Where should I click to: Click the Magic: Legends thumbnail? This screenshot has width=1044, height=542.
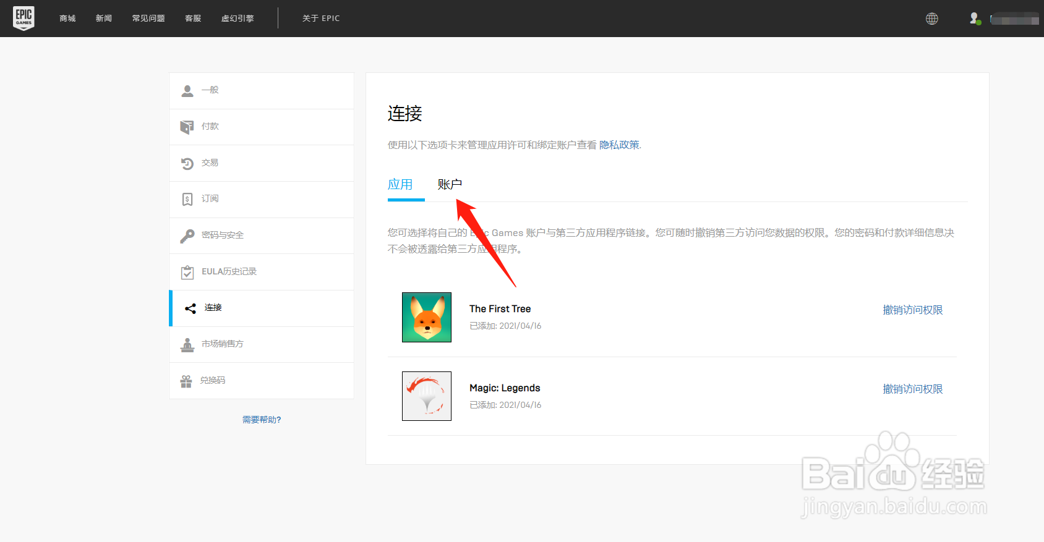[427, 396]
